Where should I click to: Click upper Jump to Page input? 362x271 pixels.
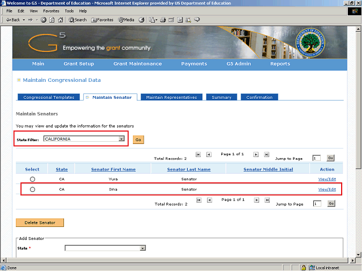tap(316, 158)
